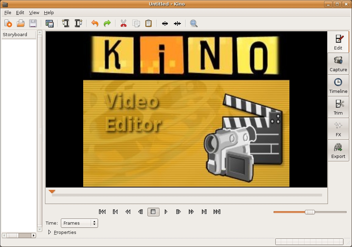The width and height of the screenshot is (352, 247).
Task: Click the Split scene arrows icon
Action: click(x=165, y=23)
